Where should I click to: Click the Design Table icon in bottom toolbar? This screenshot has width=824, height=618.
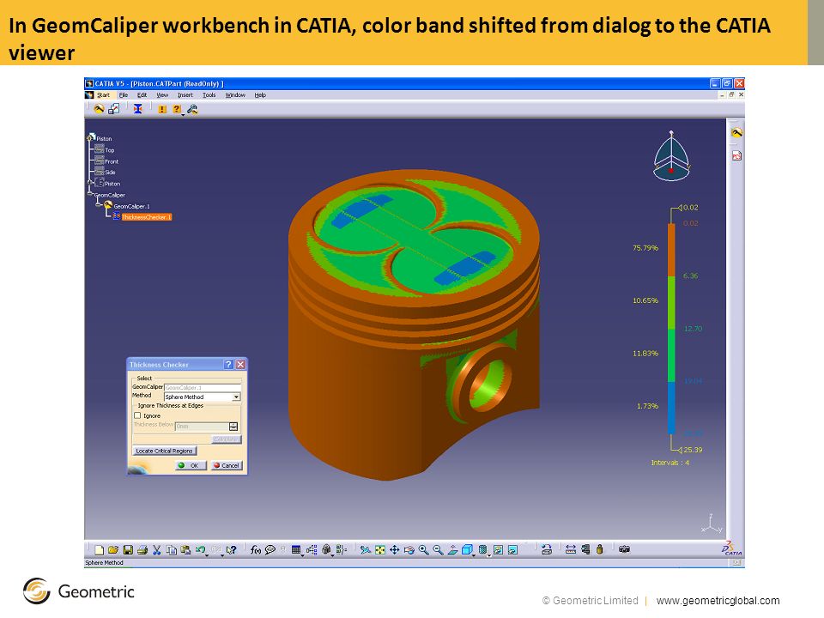tap(296, 549)
